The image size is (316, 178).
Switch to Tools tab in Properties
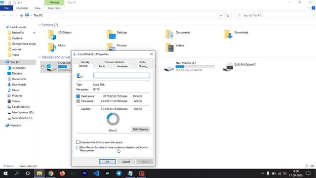click(x=102, y=66)
